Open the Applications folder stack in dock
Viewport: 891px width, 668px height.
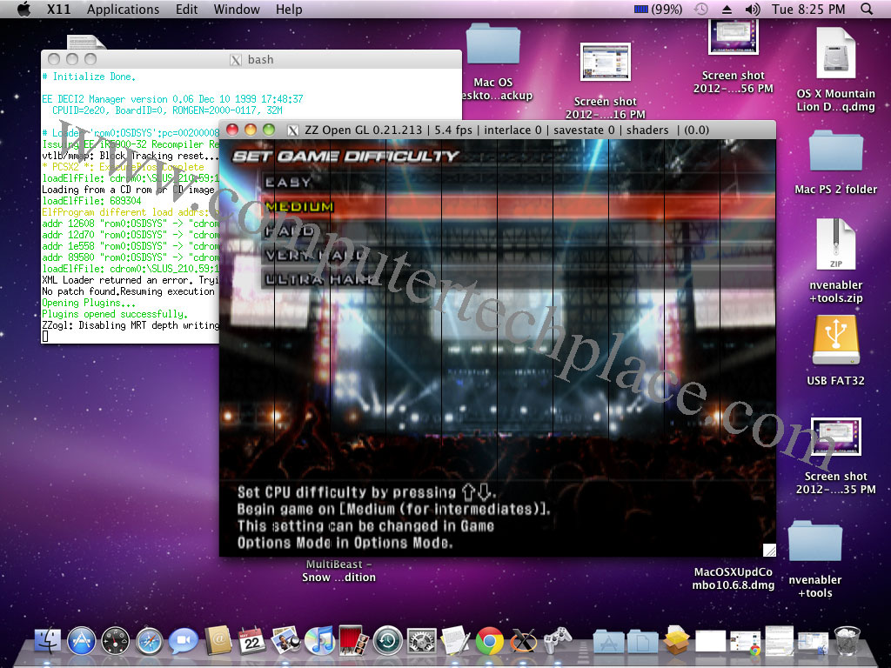coord(608,641)
